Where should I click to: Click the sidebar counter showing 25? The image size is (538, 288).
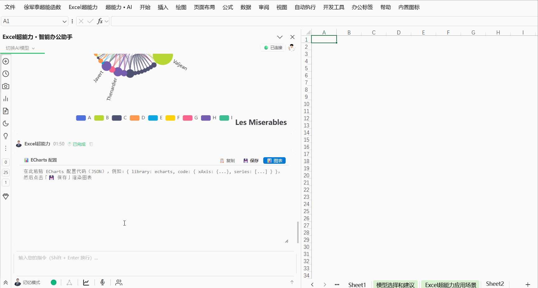click(x=6, y=172)
